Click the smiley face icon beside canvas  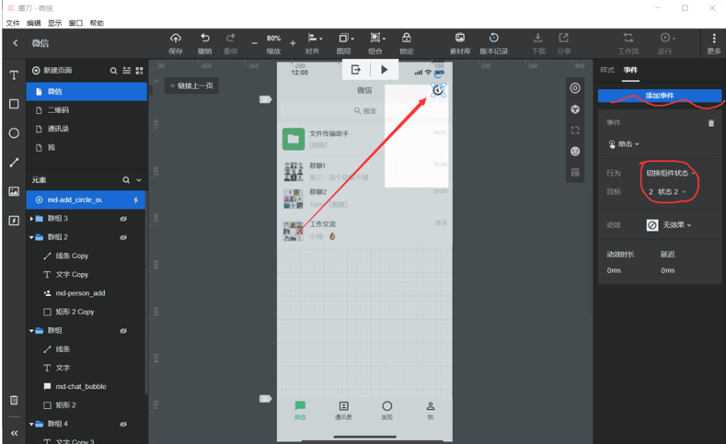click(575, 152)
